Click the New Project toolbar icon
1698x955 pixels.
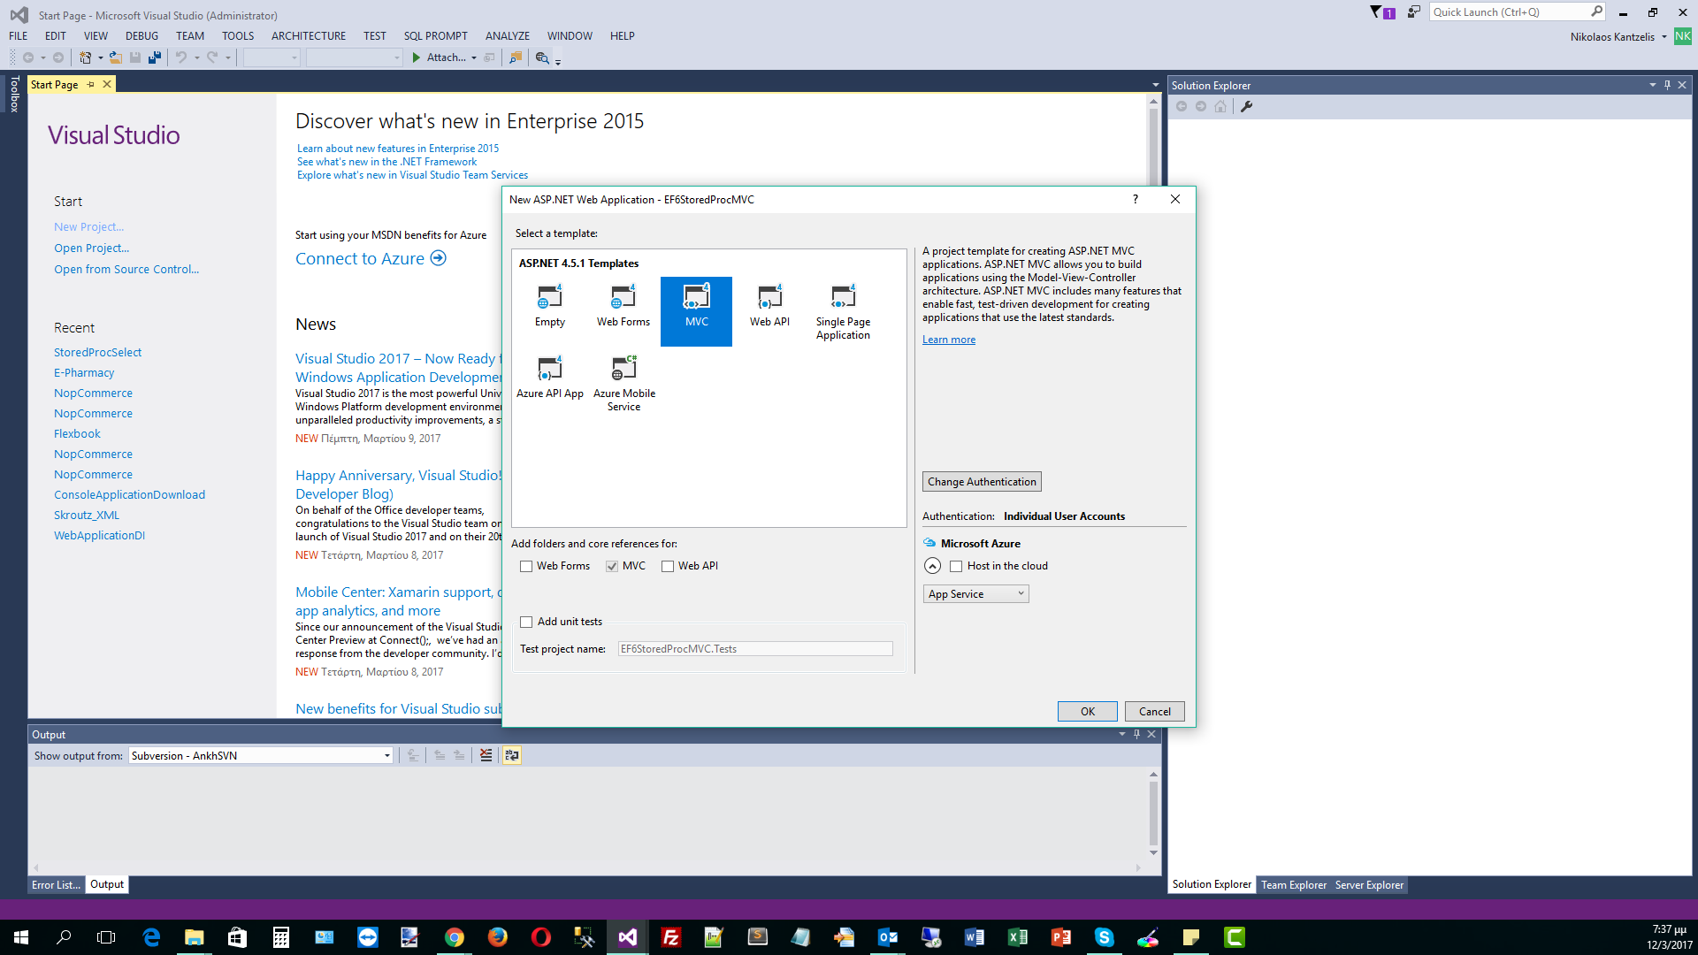pyautogui.click(x=85, y=57)
